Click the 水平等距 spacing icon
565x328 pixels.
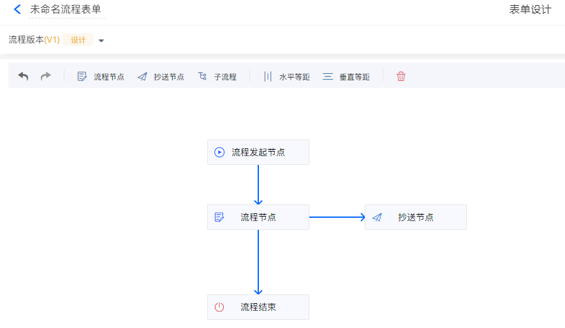268,76
